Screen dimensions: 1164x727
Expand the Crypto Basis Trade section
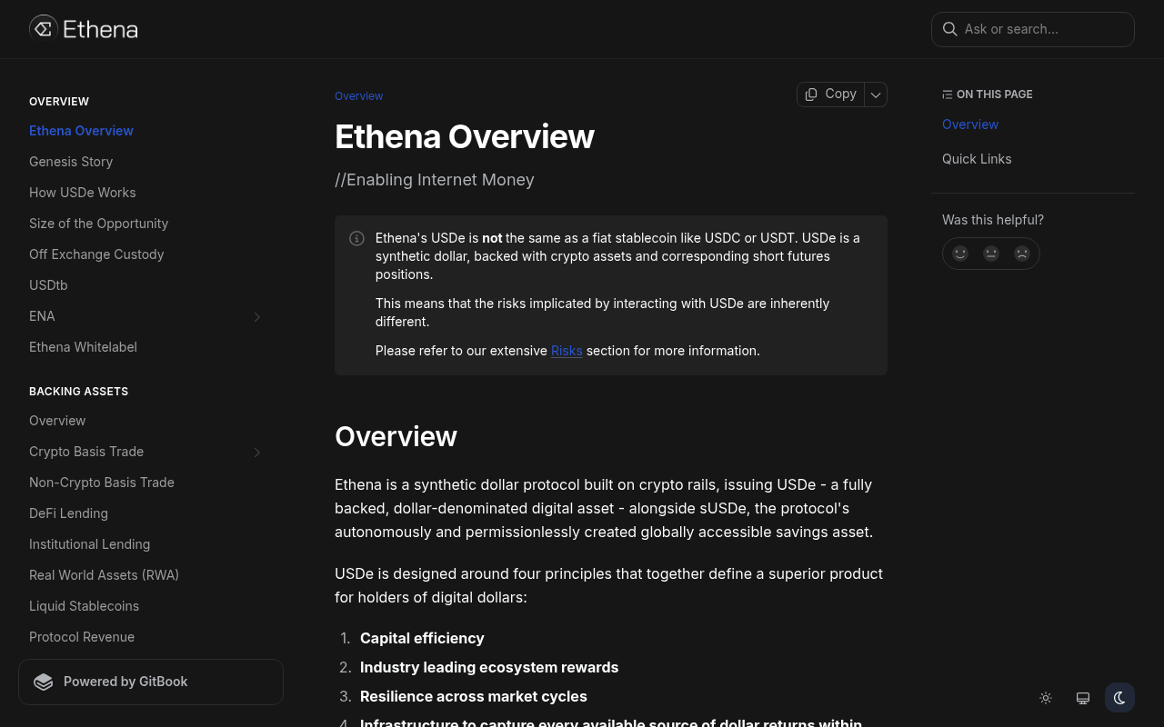click(x=257, y=452)
